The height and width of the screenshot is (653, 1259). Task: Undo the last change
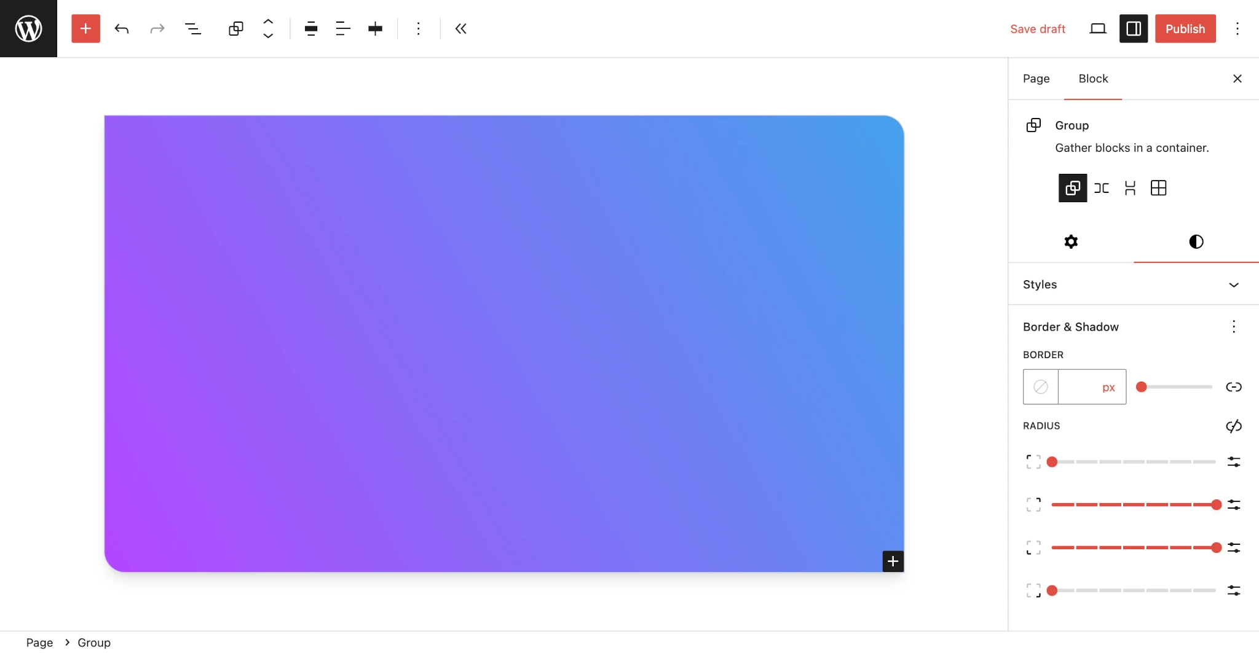click(122, 28)
